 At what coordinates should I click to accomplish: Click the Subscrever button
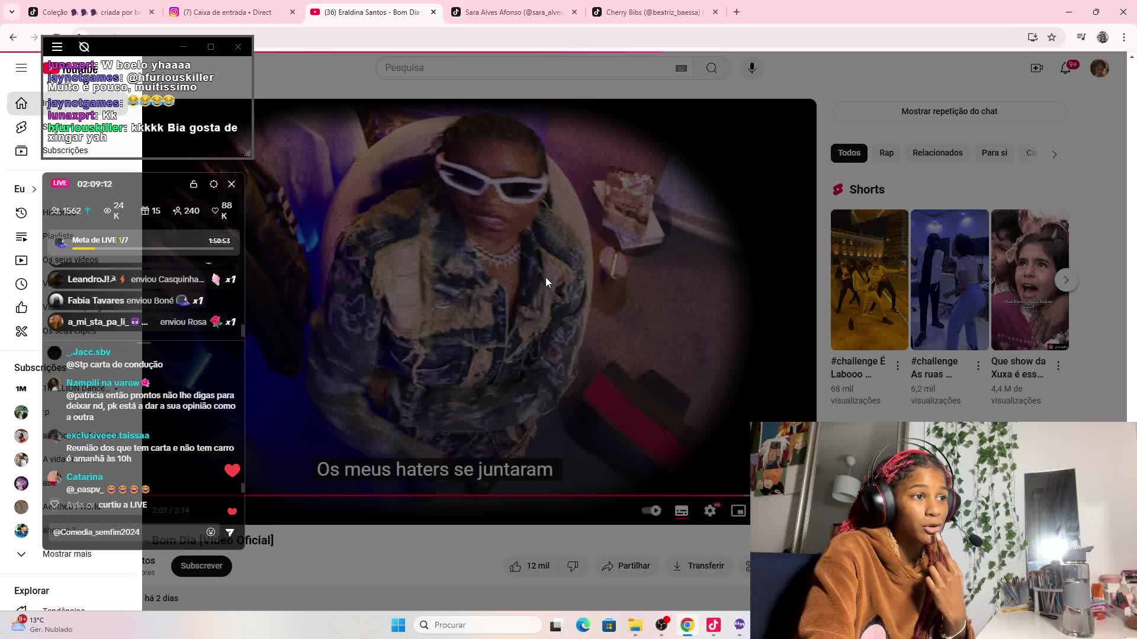[201, 566]
